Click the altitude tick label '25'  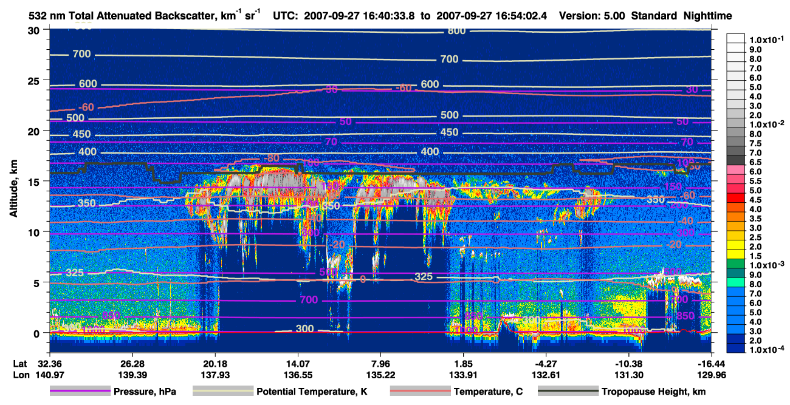coord(35,80)
